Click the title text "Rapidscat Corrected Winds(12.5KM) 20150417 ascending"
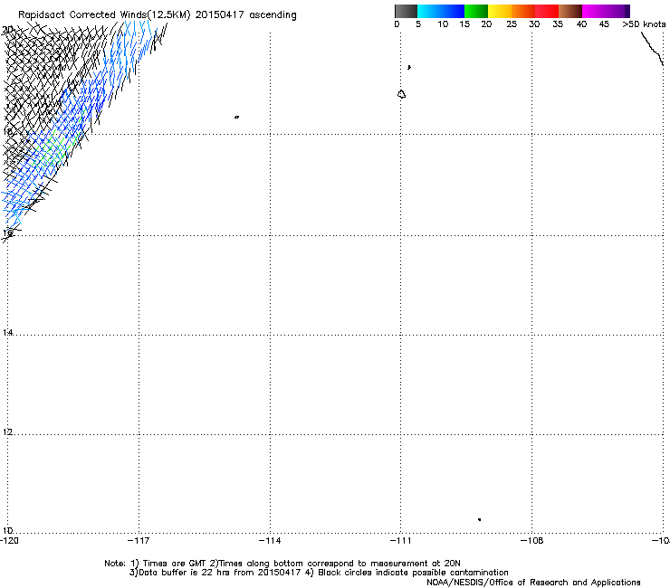 coord(158,15)
